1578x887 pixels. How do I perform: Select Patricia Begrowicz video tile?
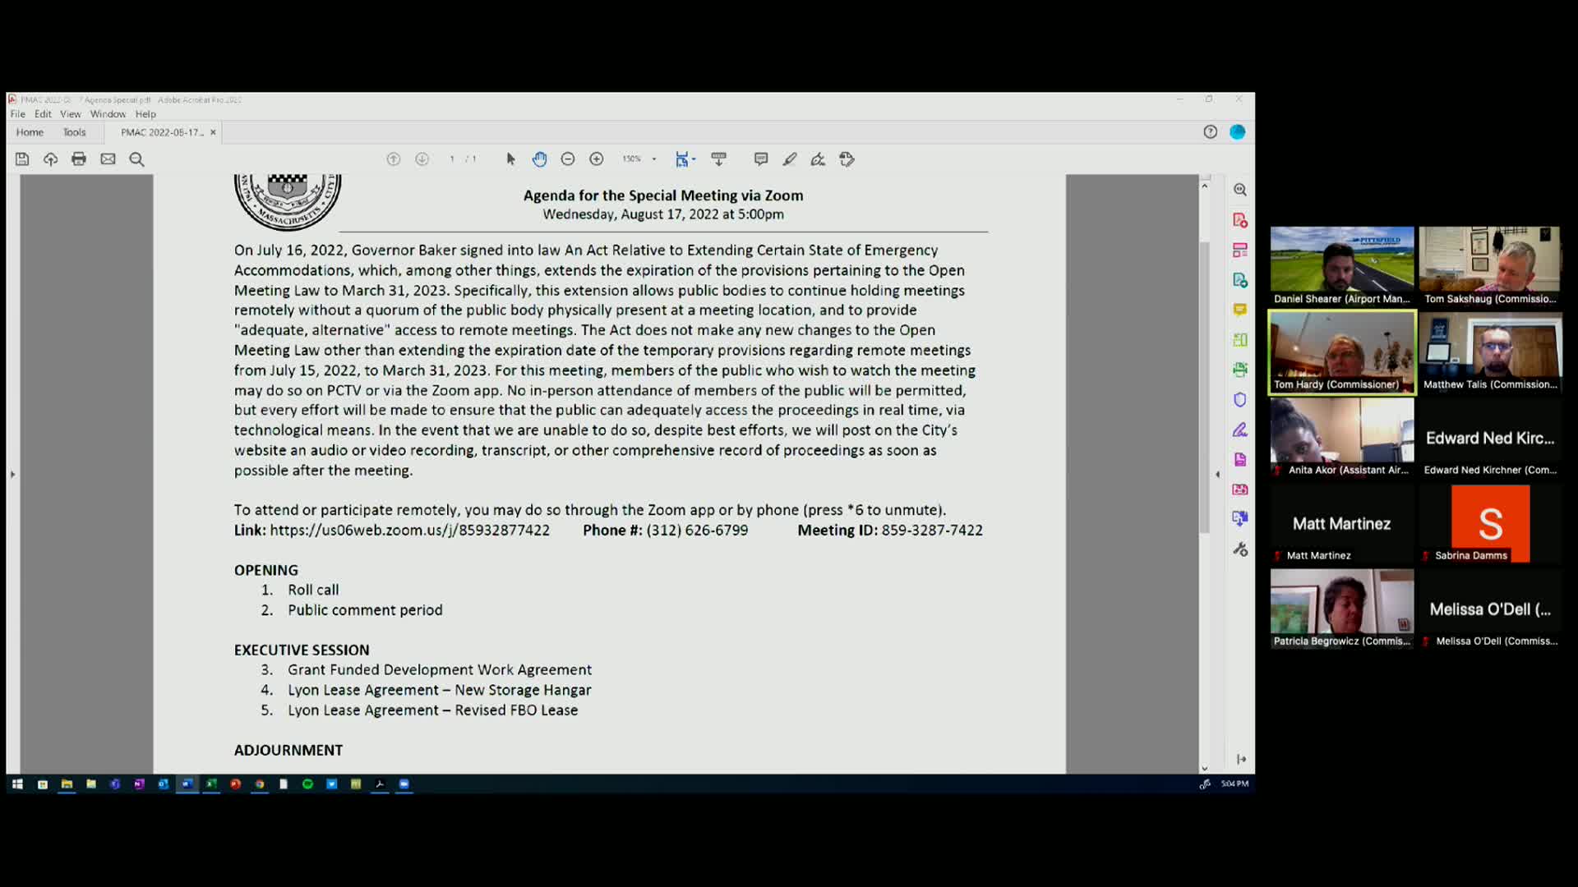[x=1342, y=609]
